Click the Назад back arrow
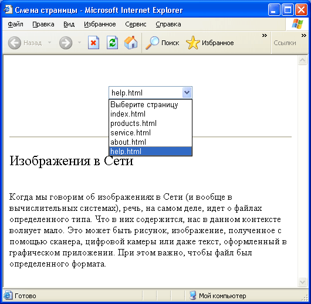This screenshot has height=304, width=311. 15,43
